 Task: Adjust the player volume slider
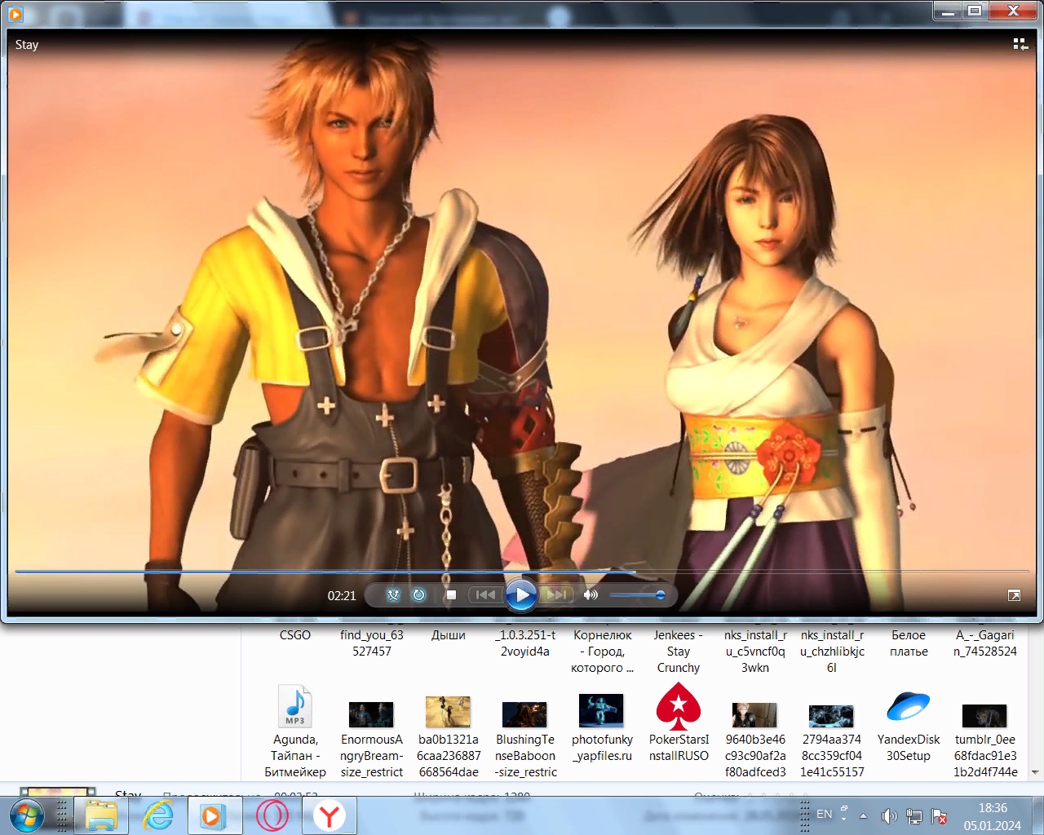point(638,595)
